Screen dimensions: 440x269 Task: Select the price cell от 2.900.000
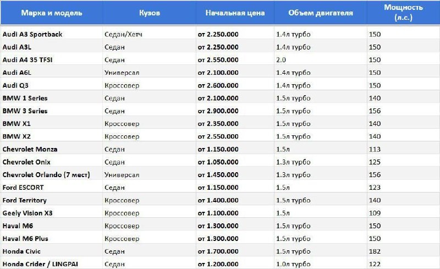point(235,111)
